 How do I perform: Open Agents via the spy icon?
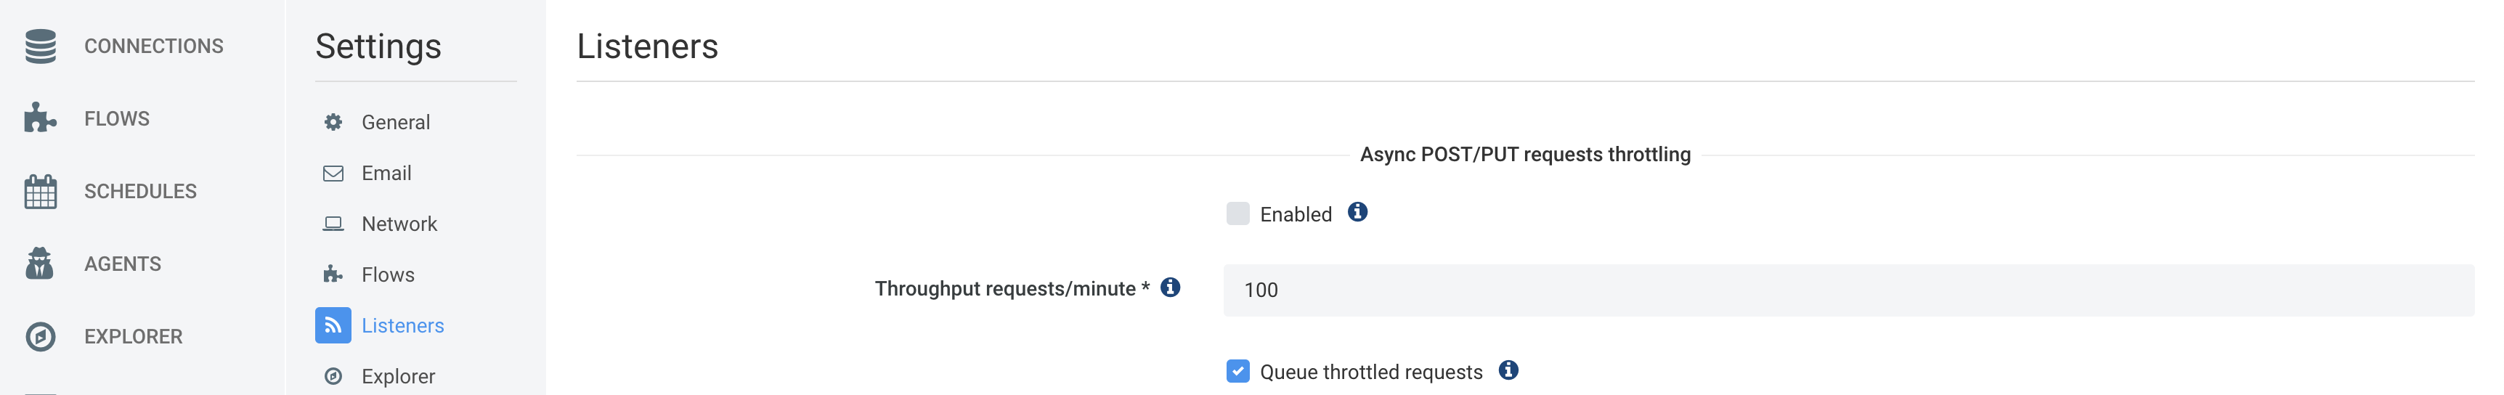41,263
